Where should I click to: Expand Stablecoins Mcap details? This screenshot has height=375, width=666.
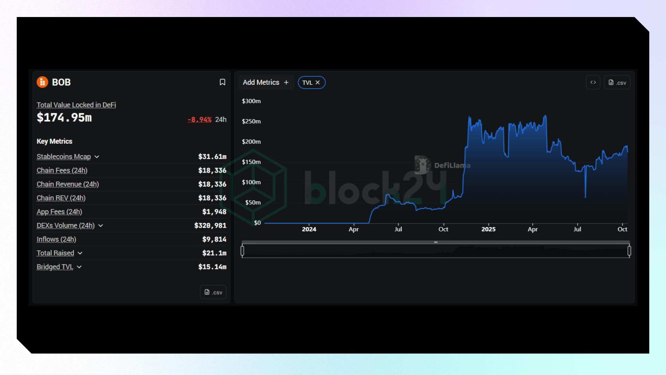click(x=97, y=157)
